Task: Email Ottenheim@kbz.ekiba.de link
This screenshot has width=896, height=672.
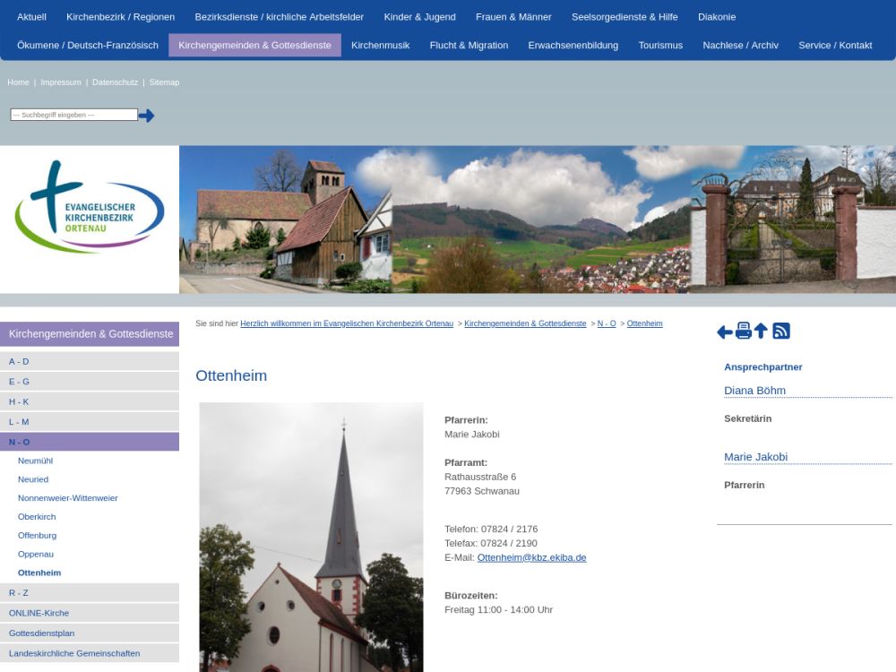Action: tap(531, 557)
